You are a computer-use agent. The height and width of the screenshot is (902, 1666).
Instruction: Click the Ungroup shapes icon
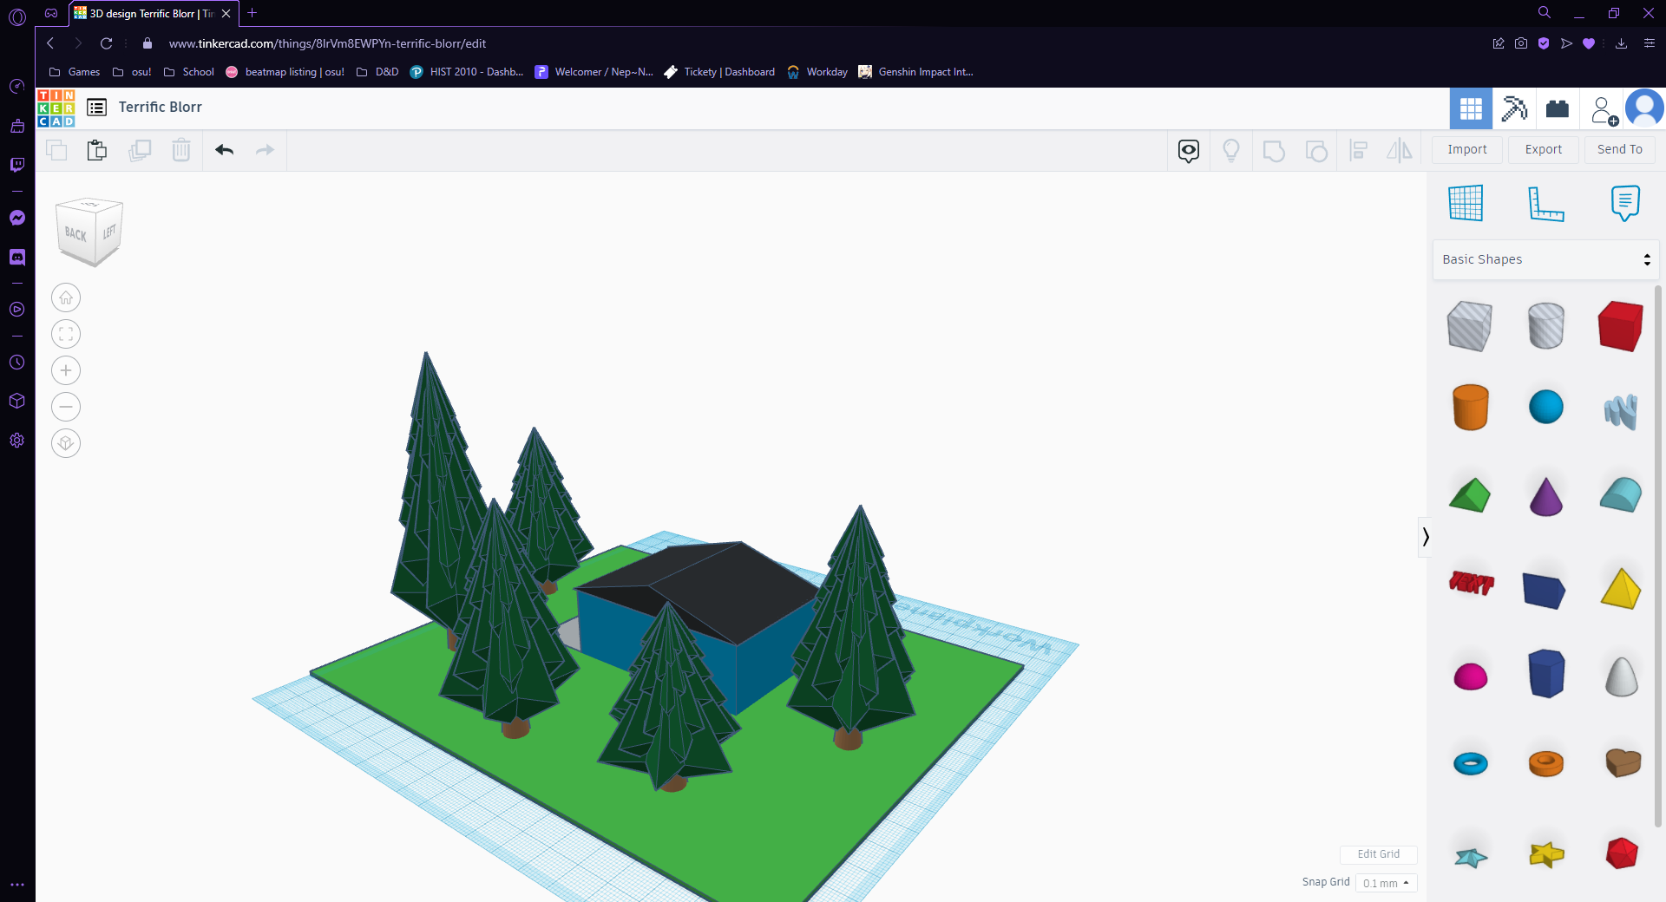coord(1316,151)
